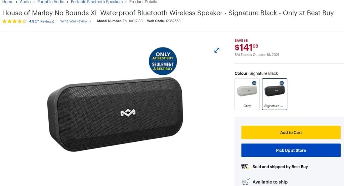Click the Available to ship truck icon
This screenshot has width=344, height=186.
246,182
